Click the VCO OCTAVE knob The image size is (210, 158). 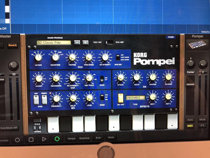[38, 57]
